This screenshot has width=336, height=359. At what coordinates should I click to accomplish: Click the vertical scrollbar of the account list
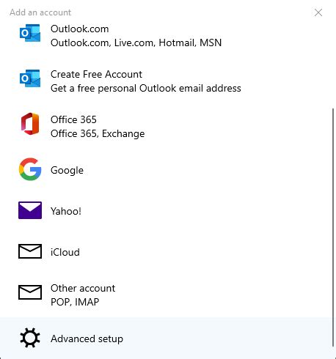coord(333,227)
